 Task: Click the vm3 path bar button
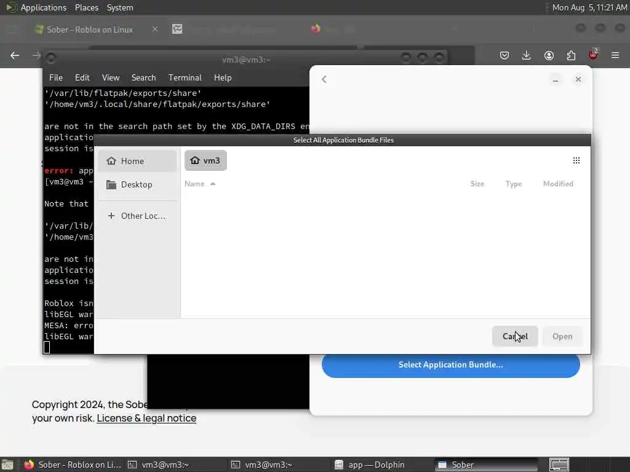coord(205,160)
